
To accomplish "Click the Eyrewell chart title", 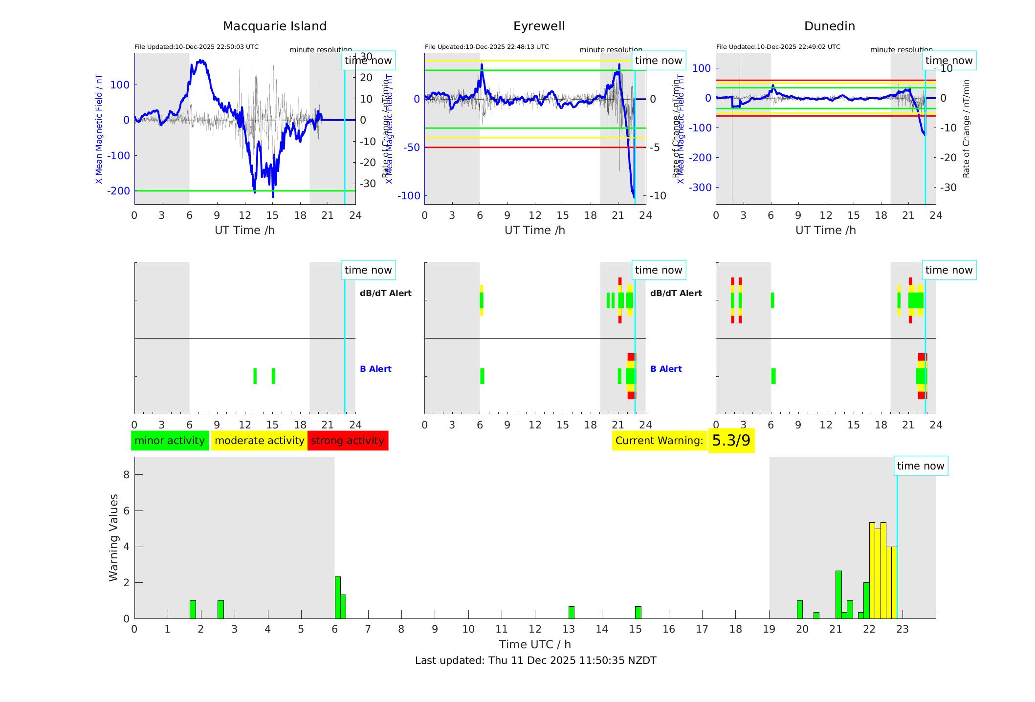I will click(x=539, y=26).
